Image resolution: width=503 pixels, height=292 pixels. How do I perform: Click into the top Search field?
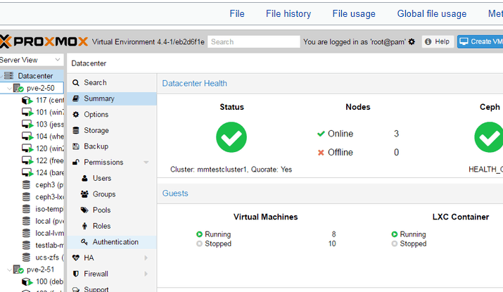pos(254,42)
